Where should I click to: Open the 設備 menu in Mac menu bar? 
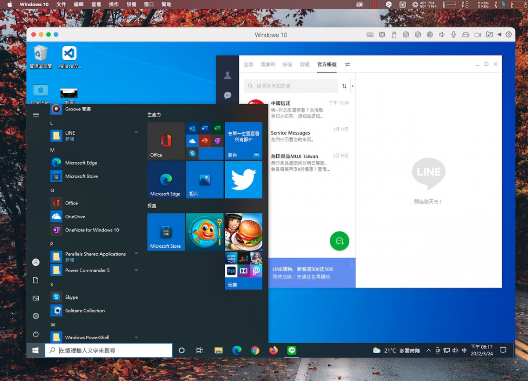[131, 4]
